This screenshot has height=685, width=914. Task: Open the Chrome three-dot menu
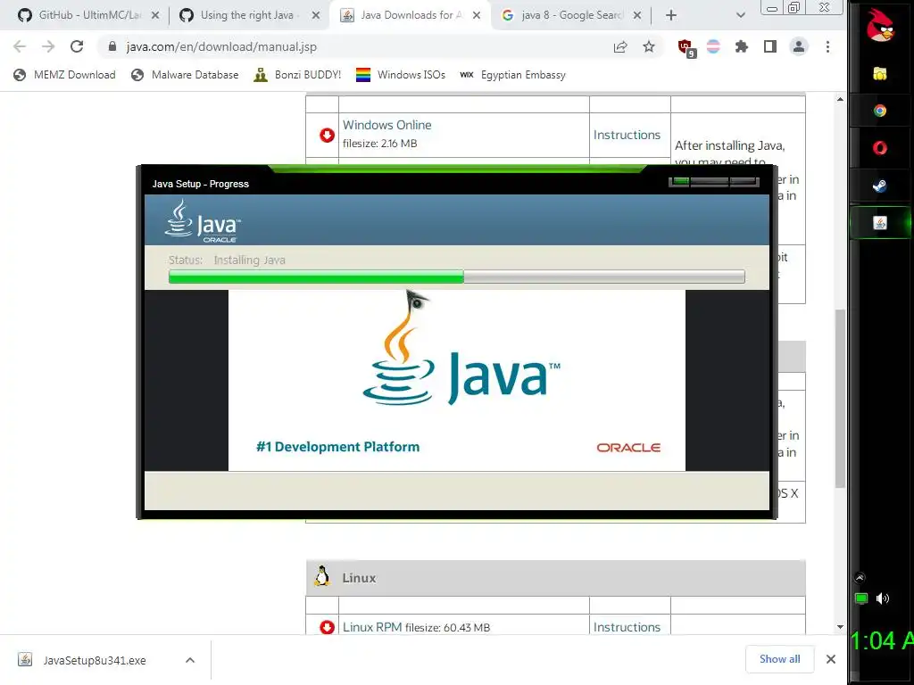point(827,46)
